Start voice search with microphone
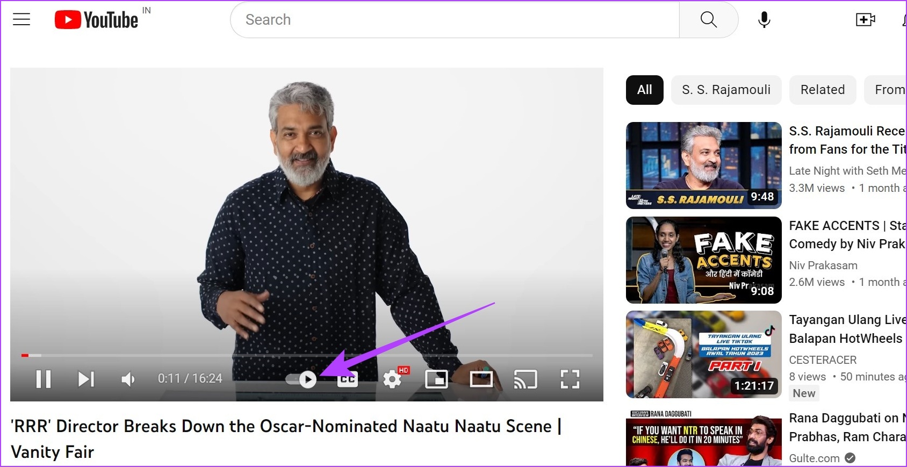The width and height of the screenshot is (907, 467). [x=764, y=20]
